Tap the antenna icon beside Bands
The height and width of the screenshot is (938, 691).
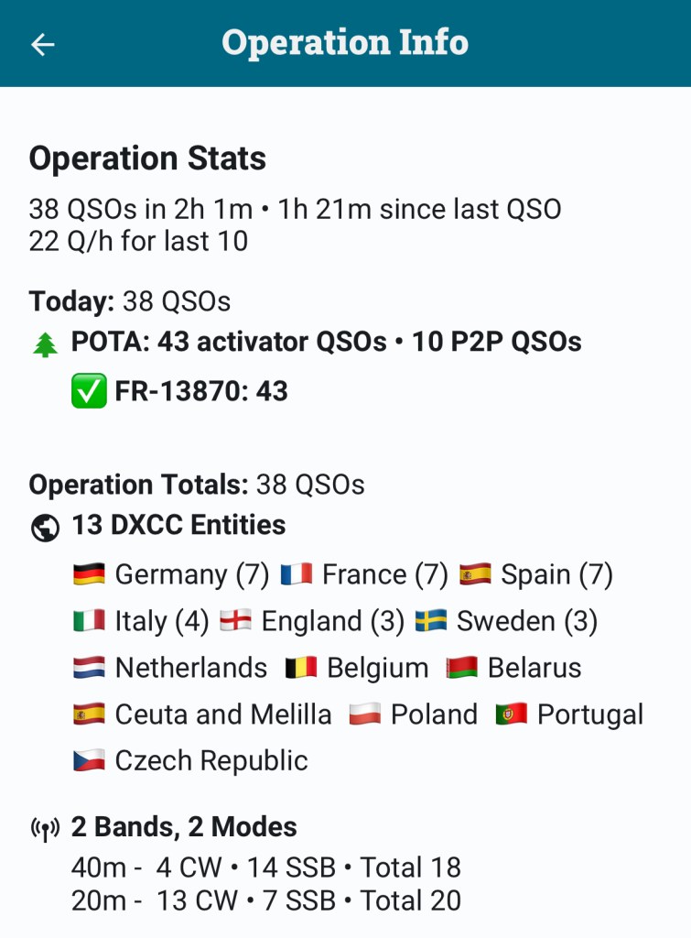44,829
